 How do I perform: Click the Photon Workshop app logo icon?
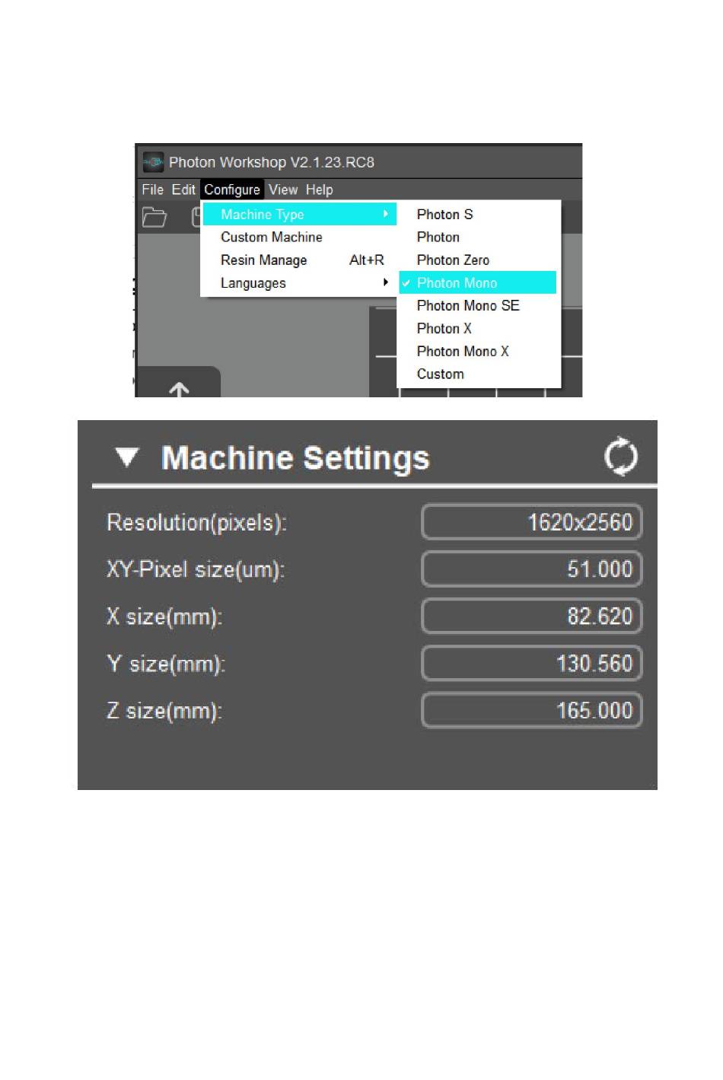coord(154,162)
